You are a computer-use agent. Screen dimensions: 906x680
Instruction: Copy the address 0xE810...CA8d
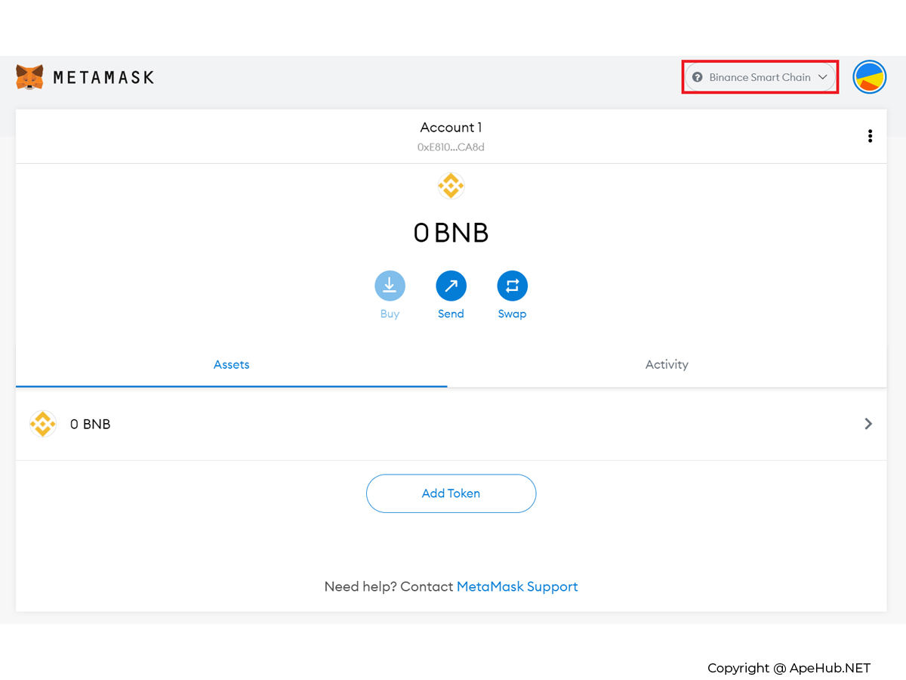click(x=451, y=147)
